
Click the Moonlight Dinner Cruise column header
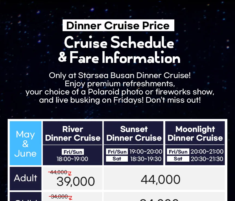[x=195, y=133]
